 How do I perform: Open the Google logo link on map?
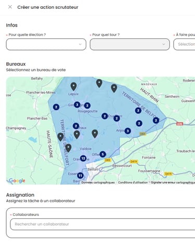(17, 180)
